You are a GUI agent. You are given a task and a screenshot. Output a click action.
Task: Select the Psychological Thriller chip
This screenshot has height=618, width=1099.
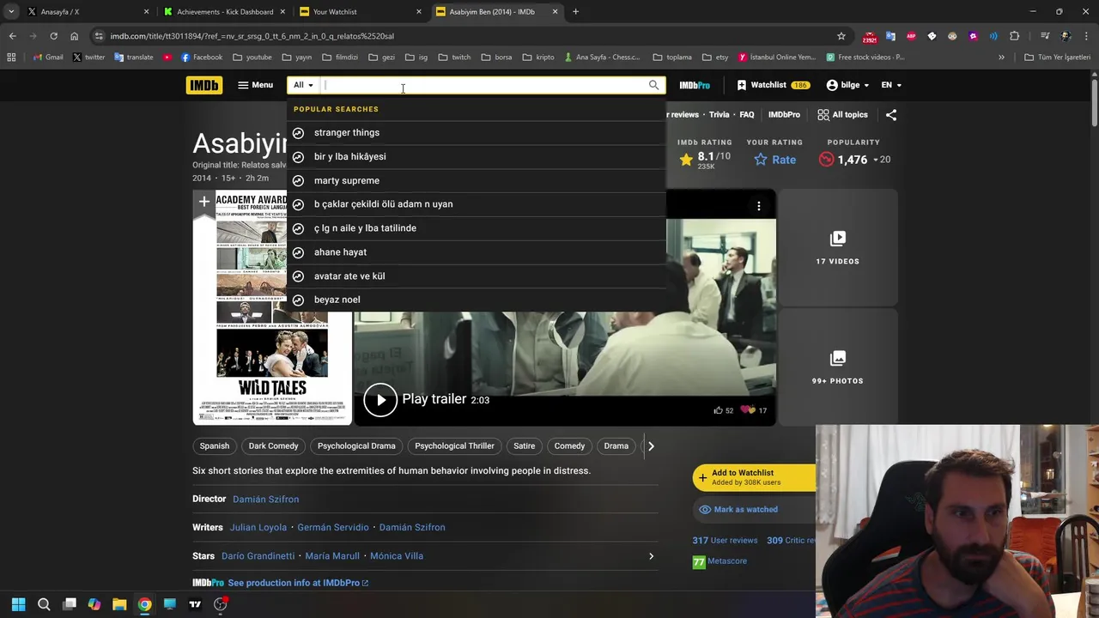[x=454, y=445]
